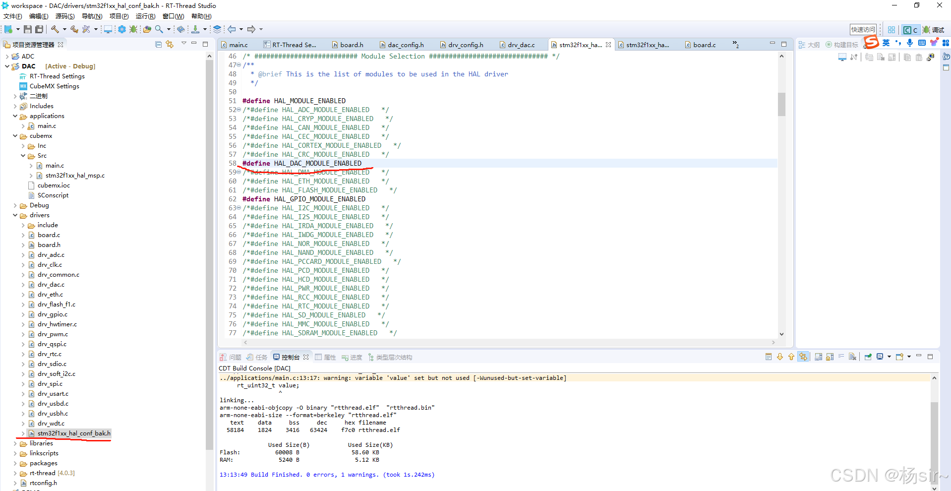This screenshot has height=491, width=951.
Task: Toggle console Word Wrap double-arrow button
Action: (x=803, y=357)
